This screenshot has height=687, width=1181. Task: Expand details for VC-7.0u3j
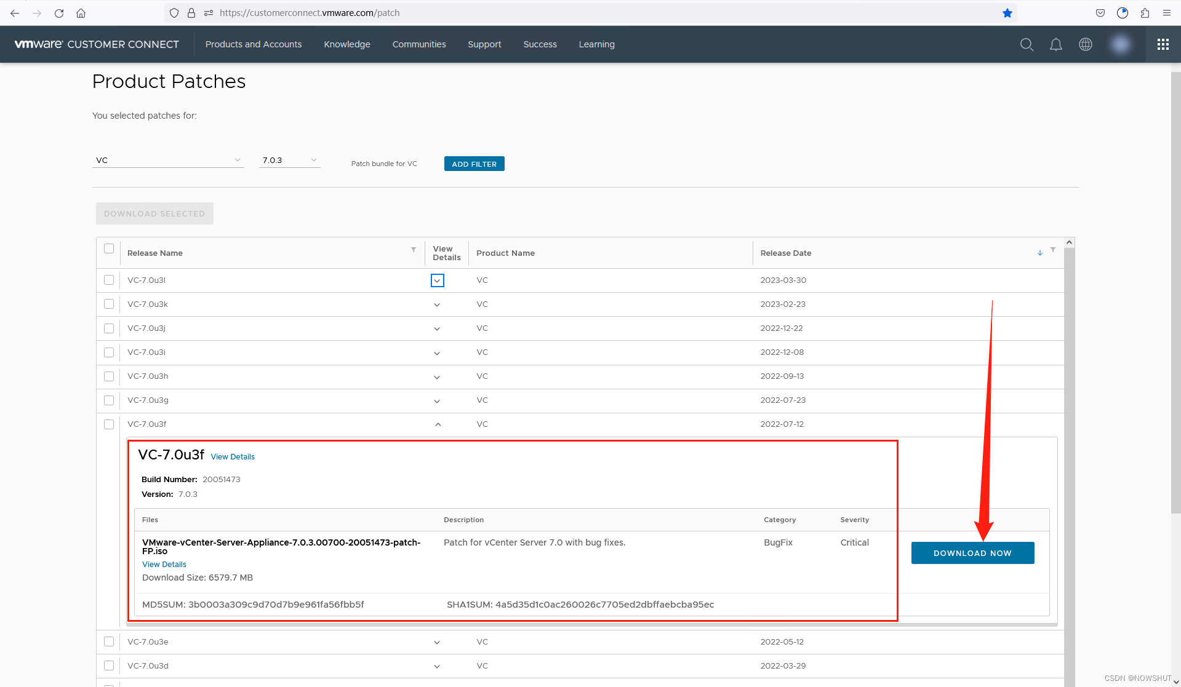click(x=437, y=328)
